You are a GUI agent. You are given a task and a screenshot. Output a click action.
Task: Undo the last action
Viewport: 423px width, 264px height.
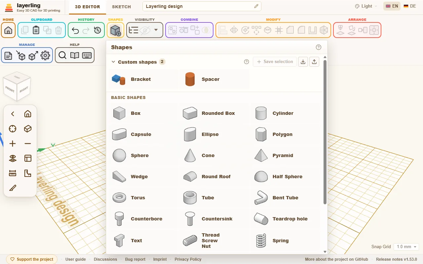click(x=75, y=30)
